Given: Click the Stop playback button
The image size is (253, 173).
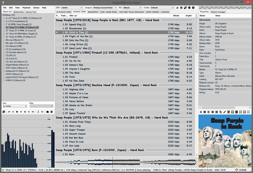Looking at the screenshot, I should [x=17, y=112].
